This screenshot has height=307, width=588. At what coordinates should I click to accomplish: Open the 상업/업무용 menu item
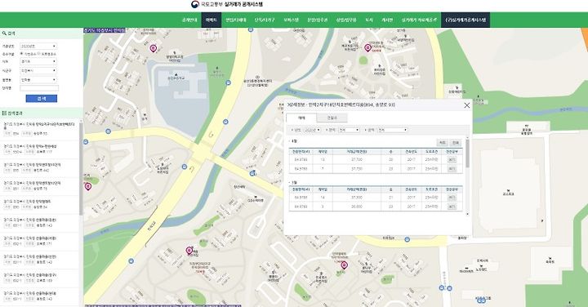[346, 20]
